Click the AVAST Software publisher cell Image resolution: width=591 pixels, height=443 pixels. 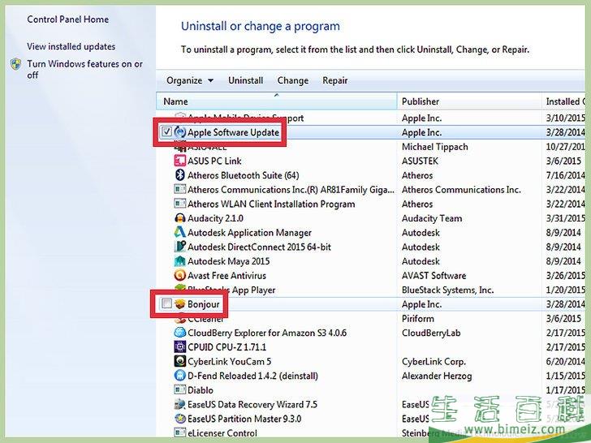[434, 275]
